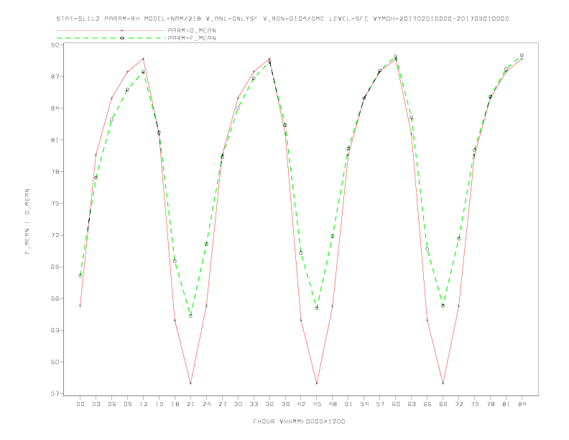569x440 pixels.
Task: Click y-axis tick label 60
Action: 55,362
